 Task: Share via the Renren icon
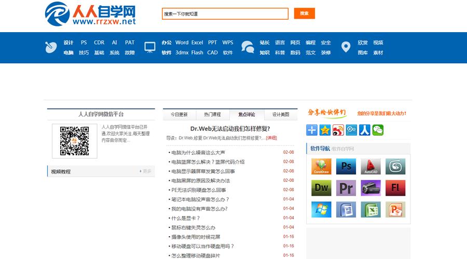365,130
